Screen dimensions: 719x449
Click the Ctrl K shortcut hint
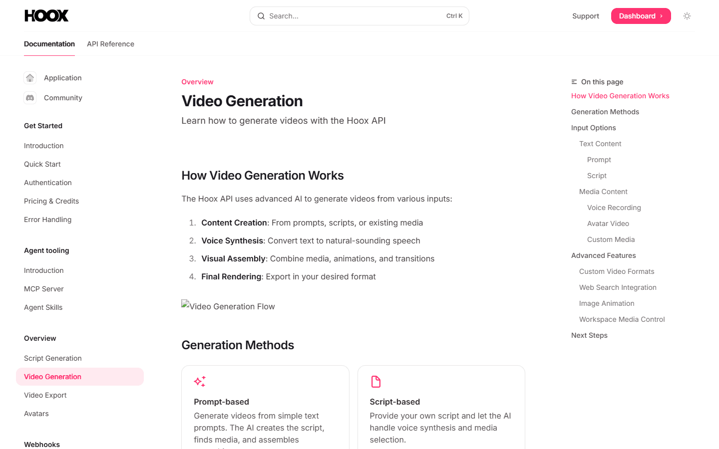coord(454,16)
